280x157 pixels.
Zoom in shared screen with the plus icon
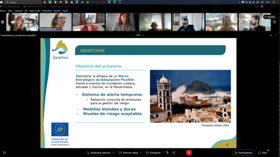point(143,35)
